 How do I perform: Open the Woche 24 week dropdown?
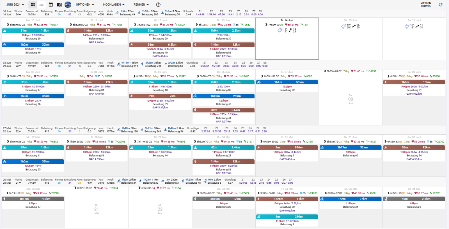18,15
